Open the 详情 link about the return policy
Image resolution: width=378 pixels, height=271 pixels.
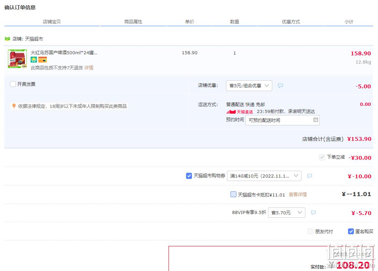tap(89, 68)
